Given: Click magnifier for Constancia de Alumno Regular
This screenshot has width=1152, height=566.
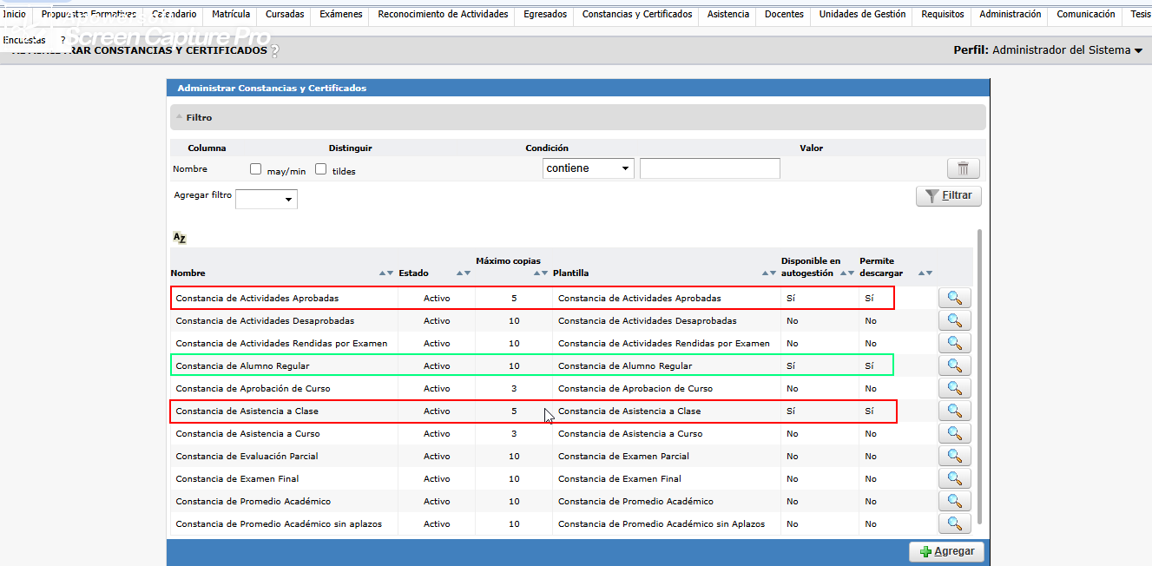Looking at the screenshot, I should click(954, 365).
